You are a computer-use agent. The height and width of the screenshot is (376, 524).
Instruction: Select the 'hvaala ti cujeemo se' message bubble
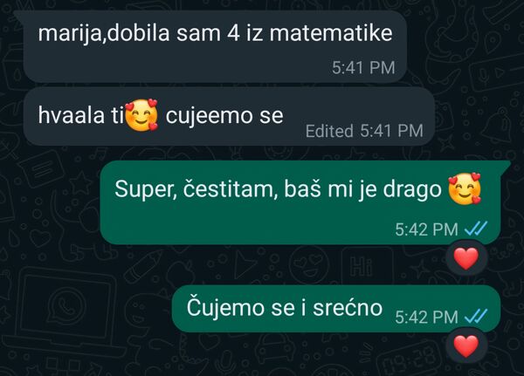click(x=229, y=116)
